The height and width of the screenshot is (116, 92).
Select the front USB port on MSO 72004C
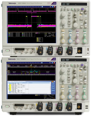(88, 49)
